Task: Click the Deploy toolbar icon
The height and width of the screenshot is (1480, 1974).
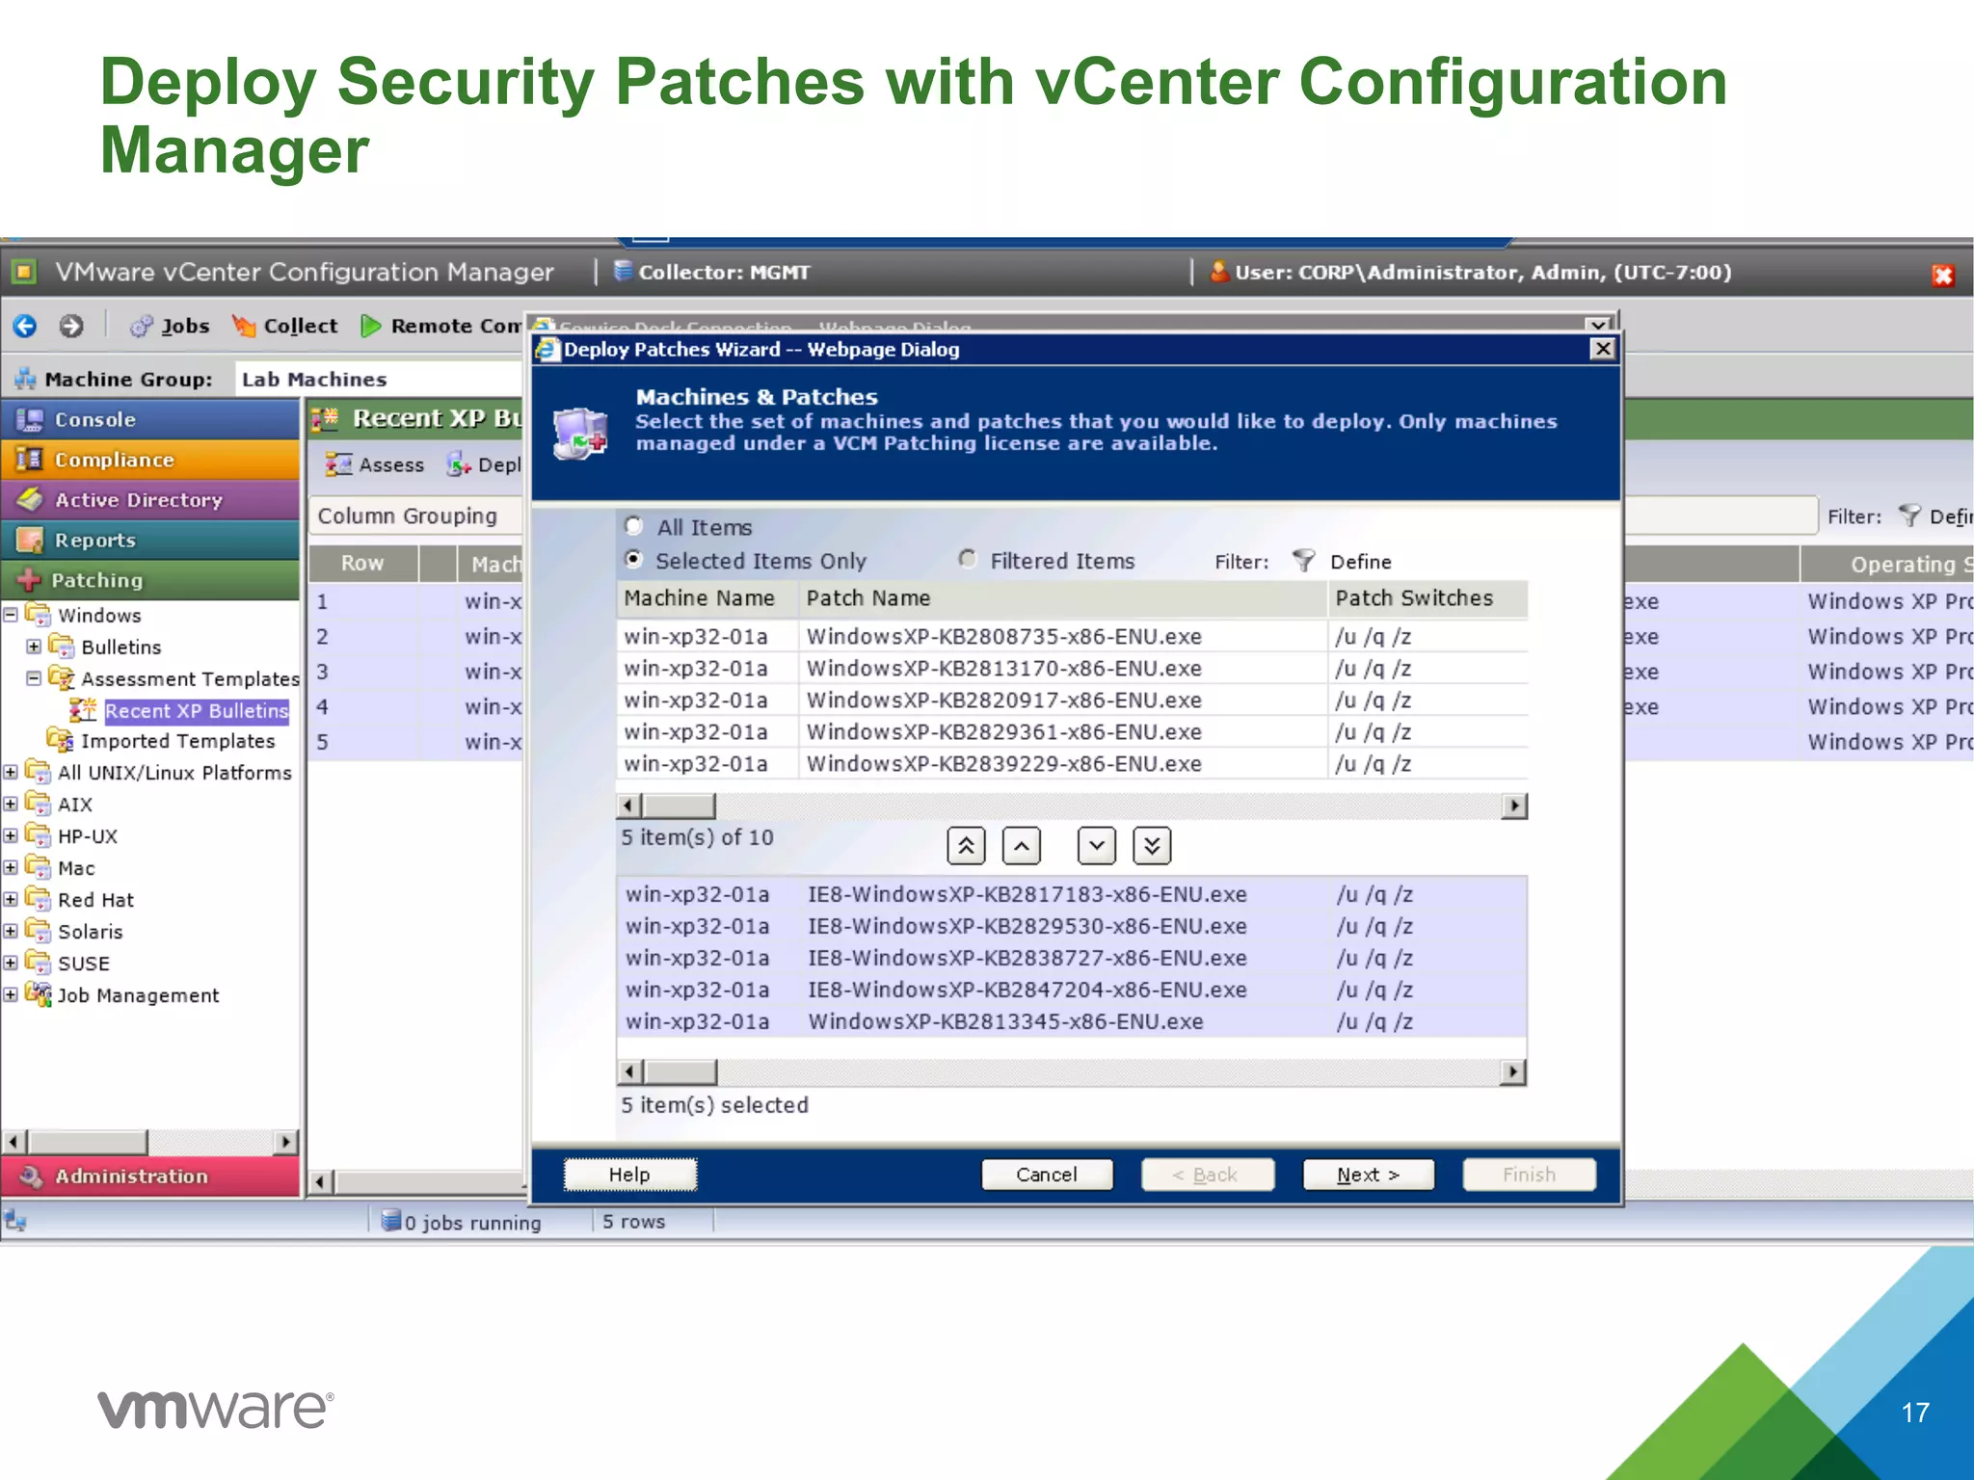Action: [x=458, y=464]
